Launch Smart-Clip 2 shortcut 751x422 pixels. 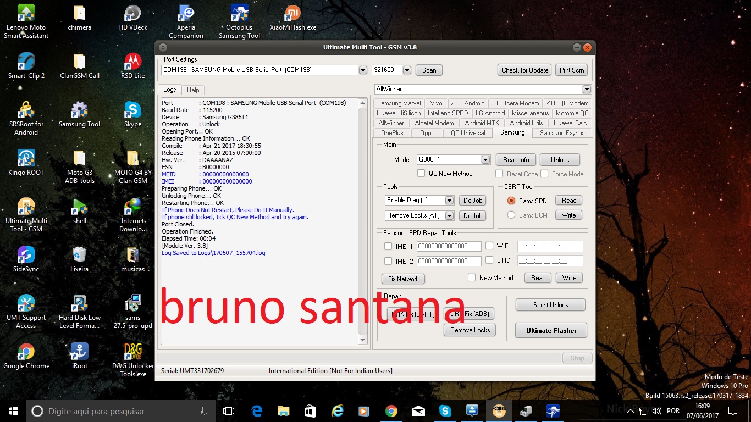coord(26,66)
